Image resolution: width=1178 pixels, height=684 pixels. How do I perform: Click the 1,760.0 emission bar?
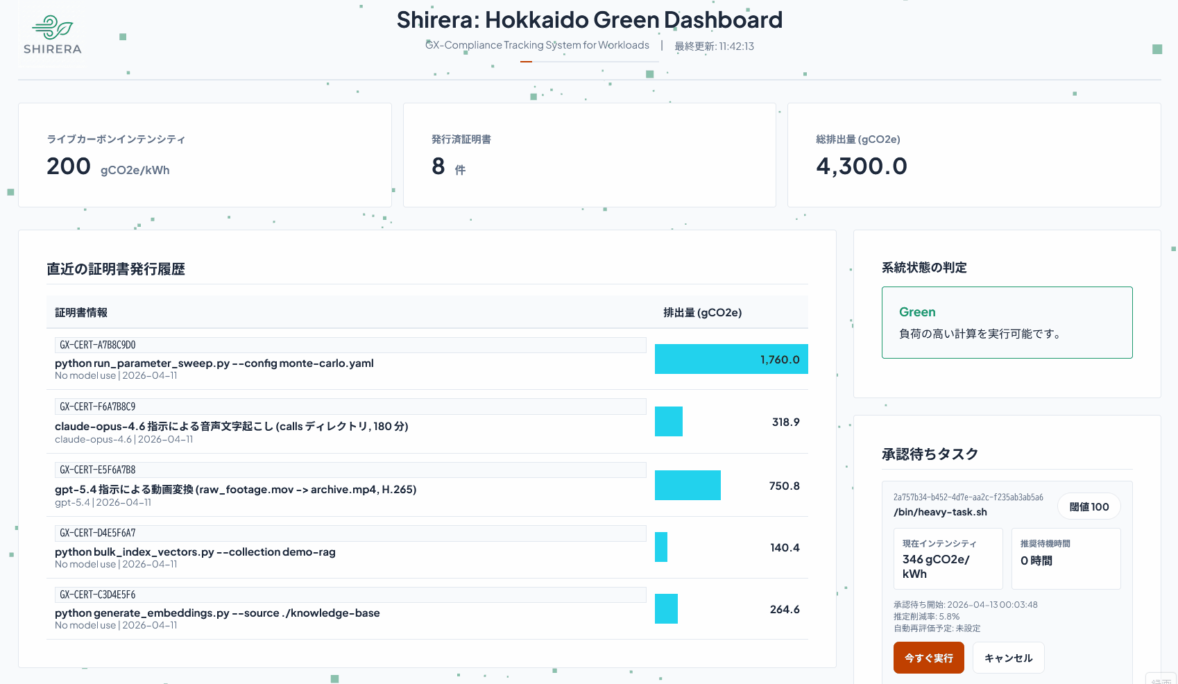point(731,359)
